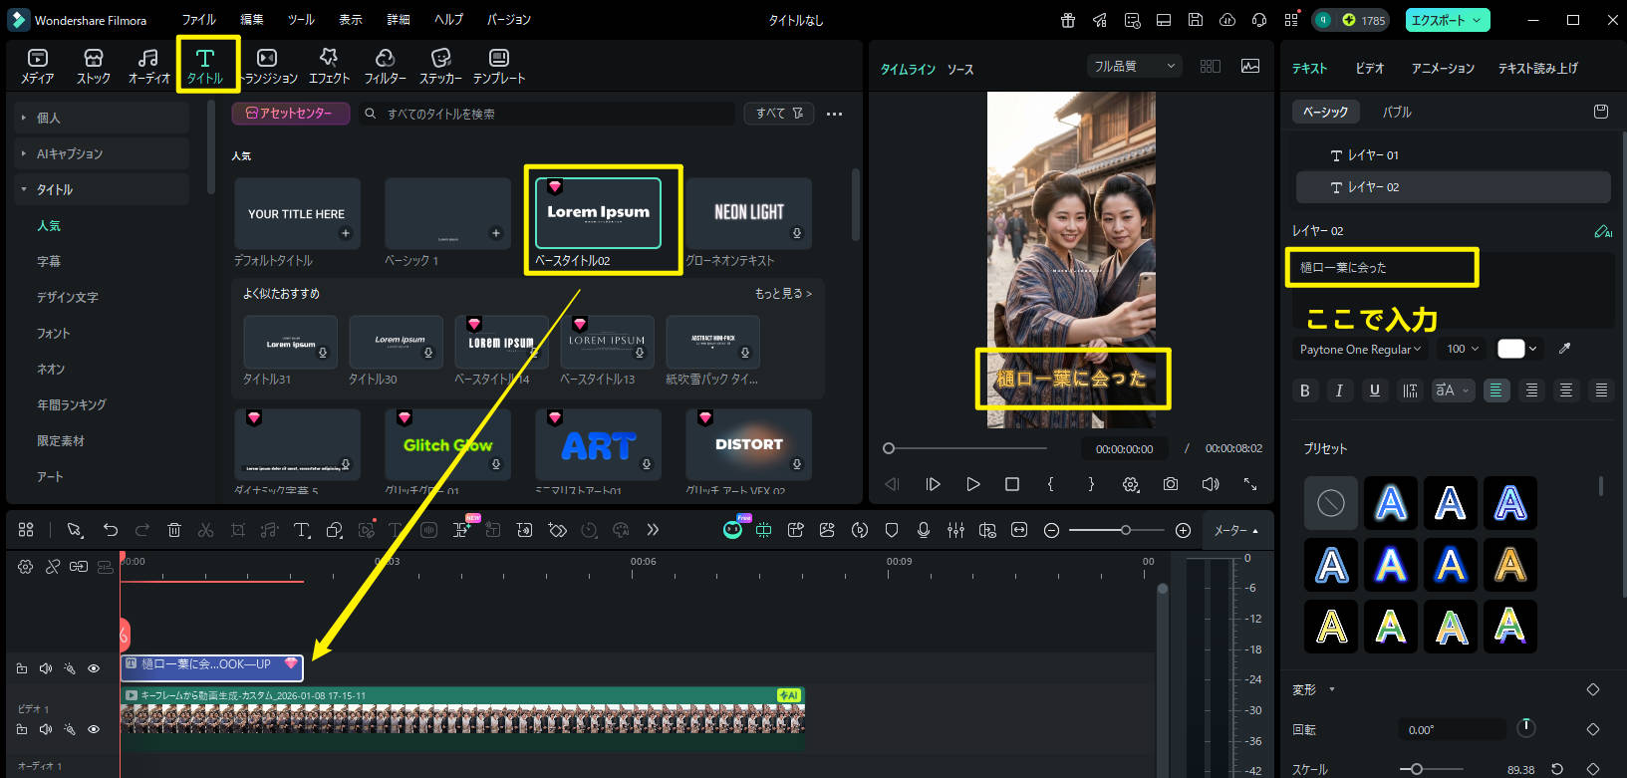Open the エクスポート export dropdown button
This screenshot has height=778, width=1627.
pos(1448,20)
